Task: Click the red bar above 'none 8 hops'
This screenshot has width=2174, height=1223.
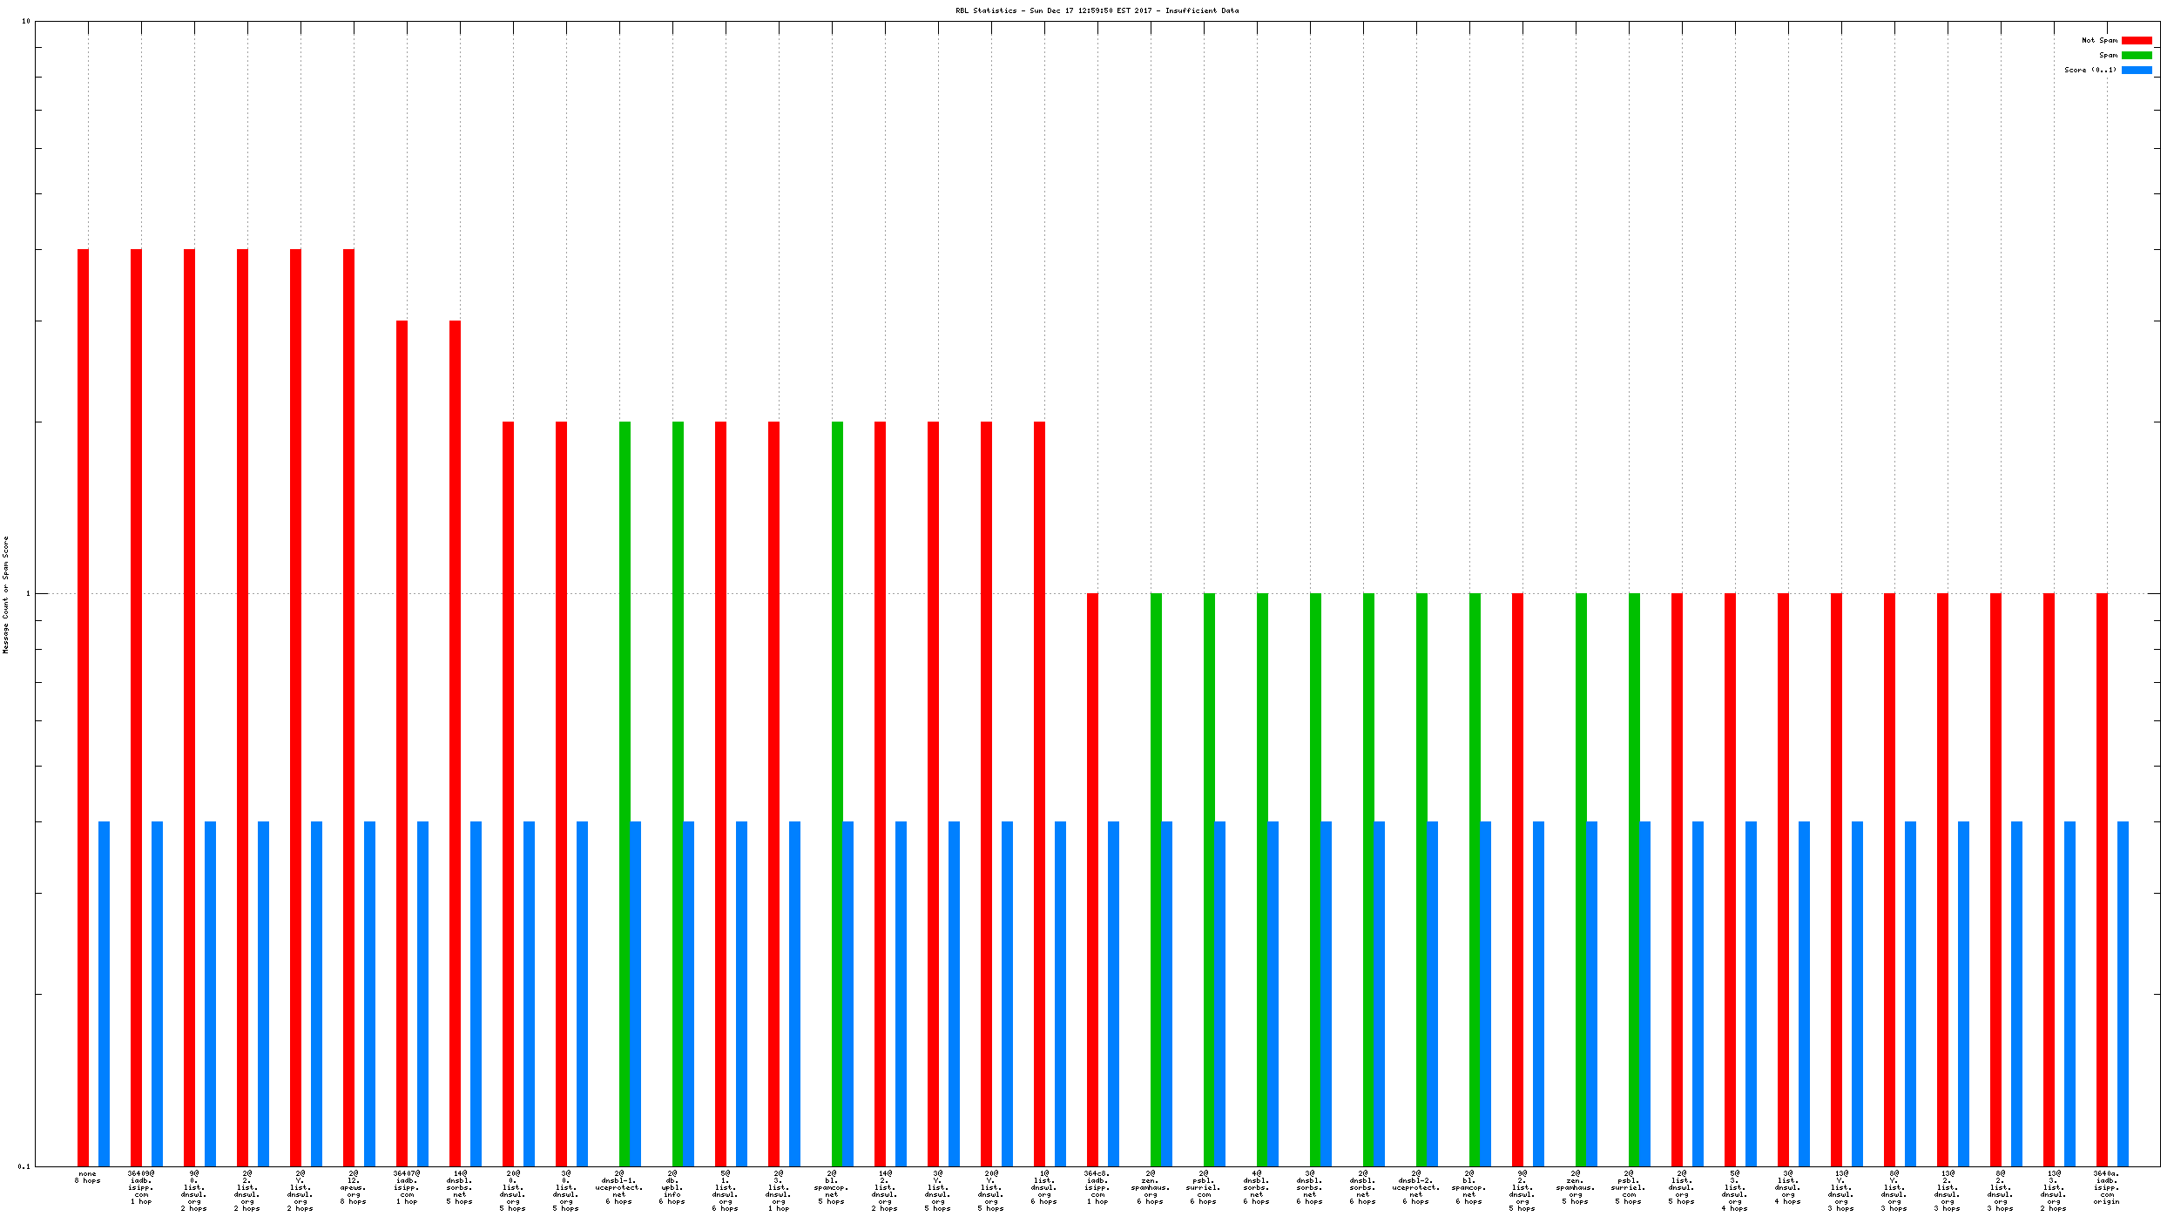Action: tap(83, 697)
